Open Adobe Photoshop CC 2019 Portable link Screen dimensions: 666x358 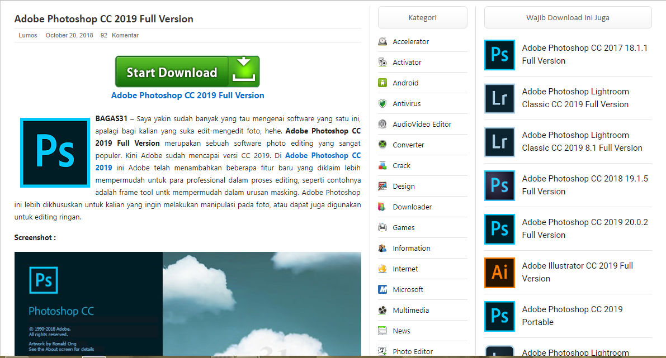coord(572,316)
